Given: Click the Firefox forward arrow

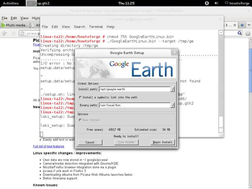Looking at the screenshot, I should coord(14,33).
